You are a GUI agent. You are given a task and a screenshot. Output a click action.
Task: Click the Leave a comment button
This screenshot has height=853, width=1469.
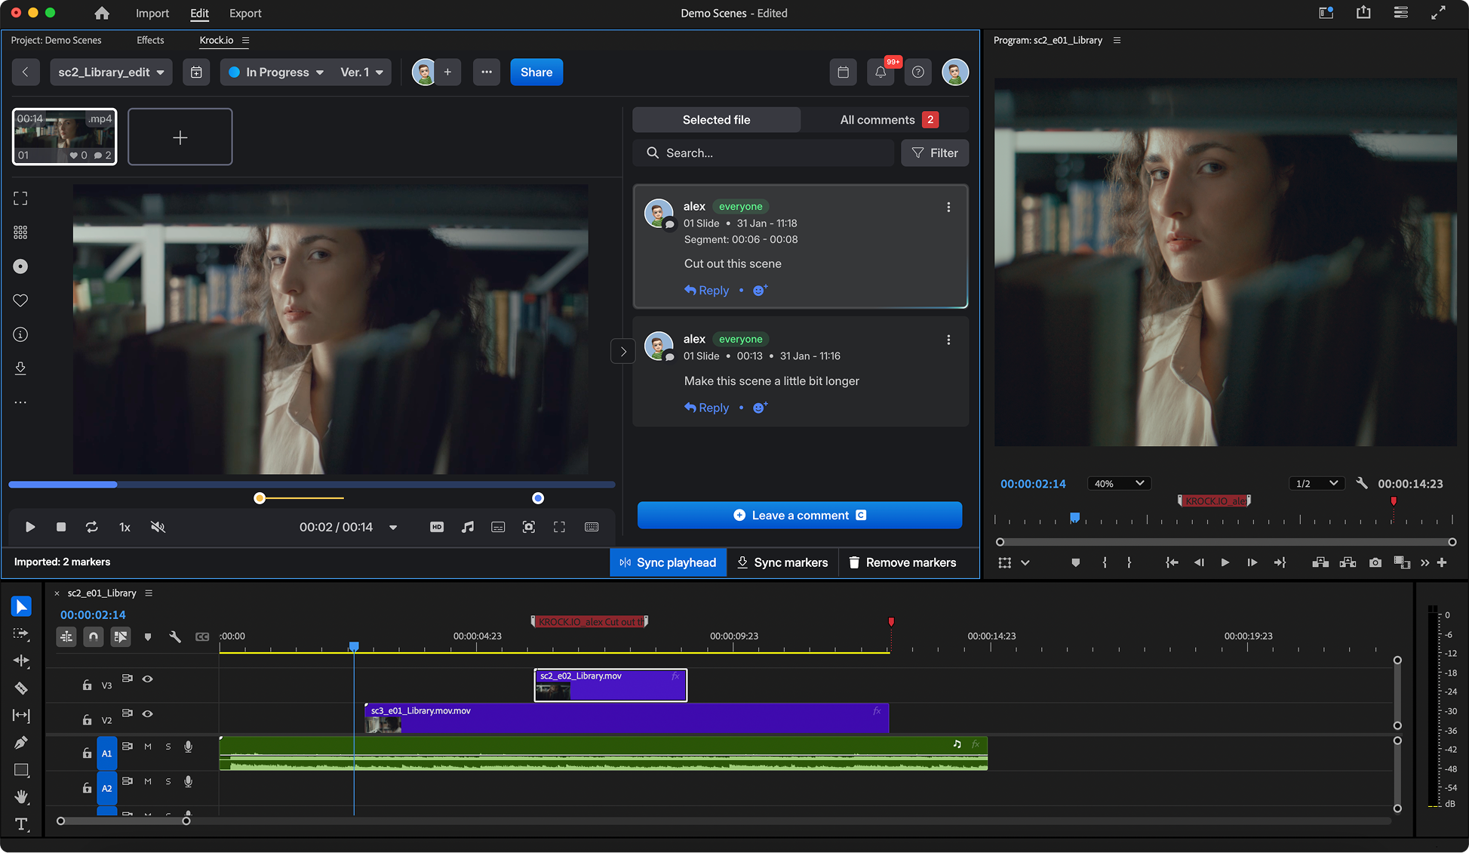[x=799, y=515]
